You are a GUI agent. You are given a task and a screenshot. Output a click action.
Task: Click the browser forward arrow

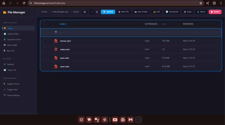[17, 3]
